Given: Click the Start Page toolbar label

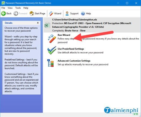Looking at the screenshot, I should coord(40,13).
